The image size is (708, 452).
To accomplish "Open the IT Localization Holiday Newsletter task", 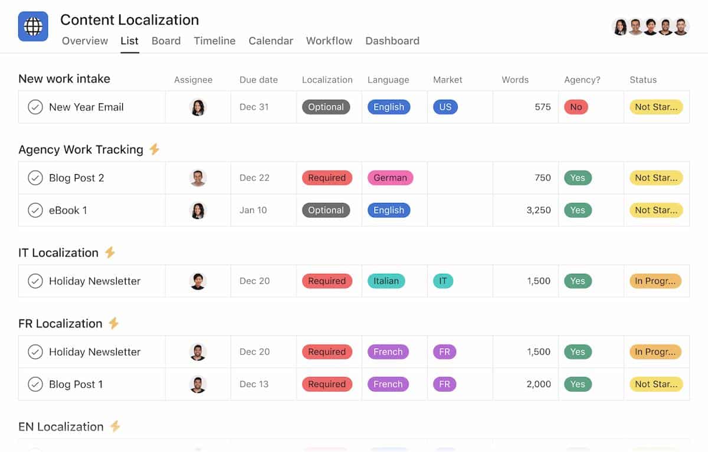I will click(x=94, y=281).
